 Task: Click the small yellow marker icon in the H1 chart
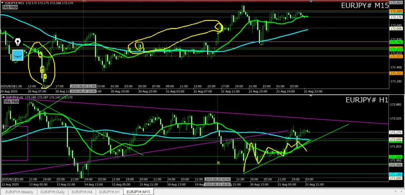click(218, 162)
